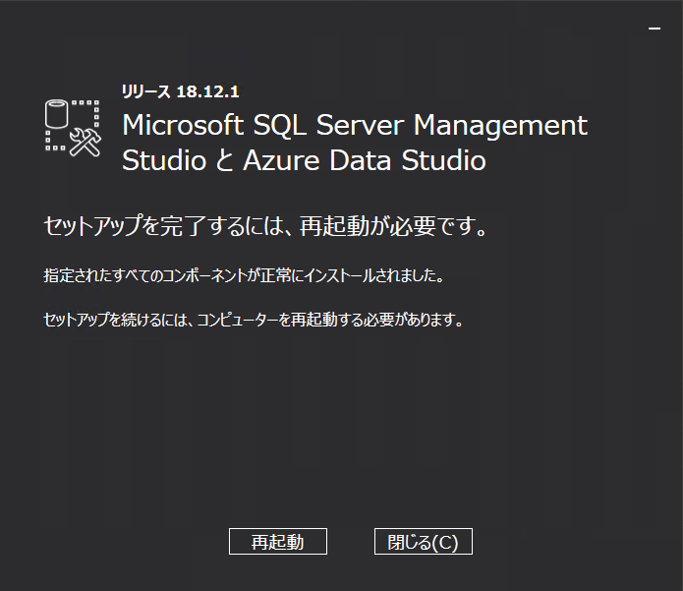The width and height of the screenshot is (683, 591).
Task: Click the 指定されたすべてのコンポーネントが正常に message
Action: click(x=244, y=276)
